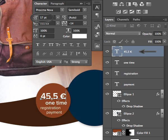Switch to the Paragraph tab

(57, 4)
